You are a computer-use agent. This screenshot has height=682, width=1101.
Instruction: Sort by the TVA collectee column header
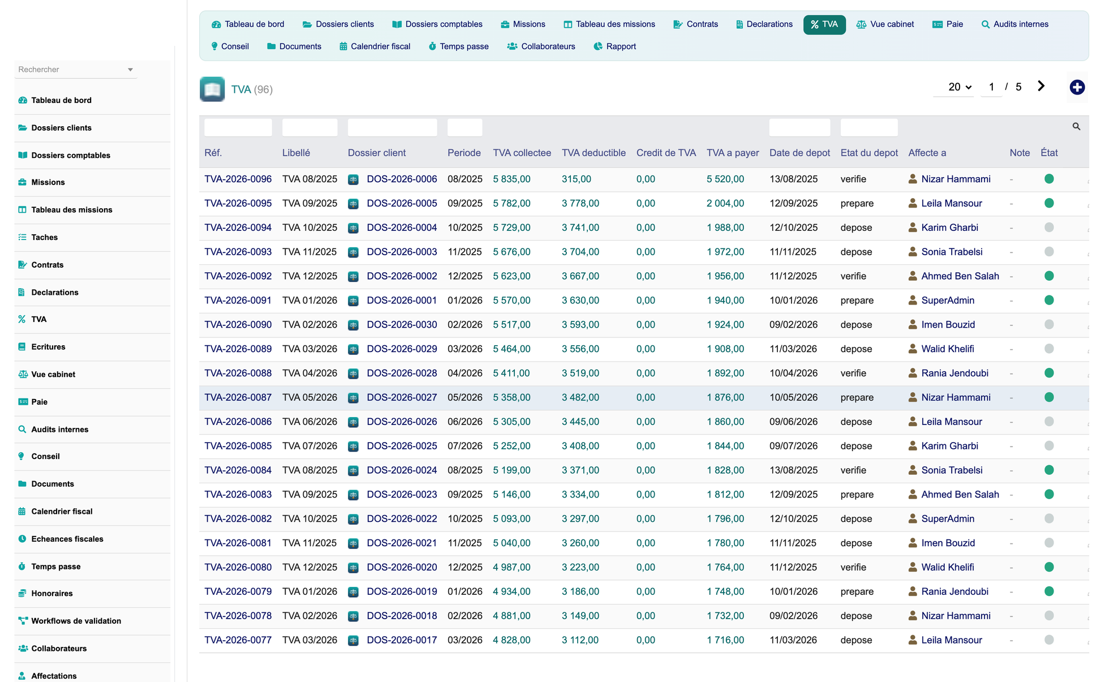point(522,153)
